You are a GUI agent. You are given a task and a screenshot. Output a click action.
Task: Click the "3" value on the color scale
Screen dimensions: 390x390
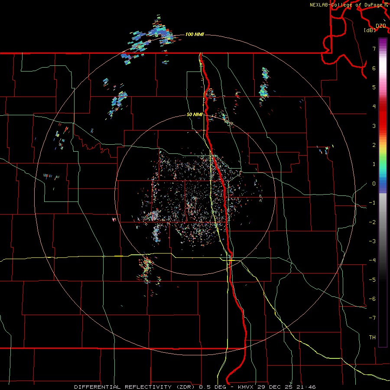point(374,126)
